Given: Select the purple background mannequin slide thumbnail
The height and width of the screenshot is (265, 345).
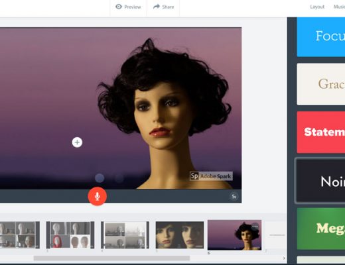Looking at the screenshot, I should (x=234, y=235).
